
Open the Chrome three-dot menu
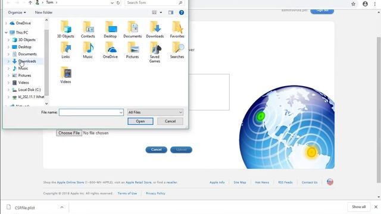(x=375, y=4)
